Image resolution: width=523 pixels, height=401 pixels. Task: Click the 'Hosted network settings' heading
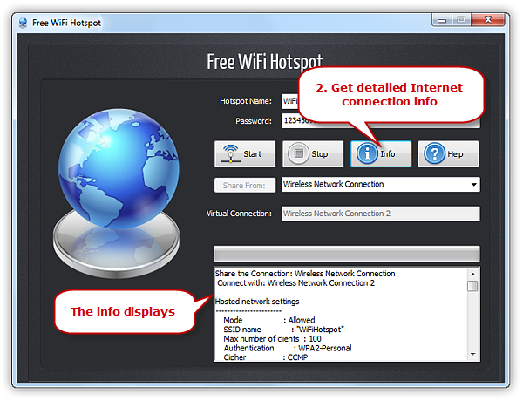(x=257, y=302)
